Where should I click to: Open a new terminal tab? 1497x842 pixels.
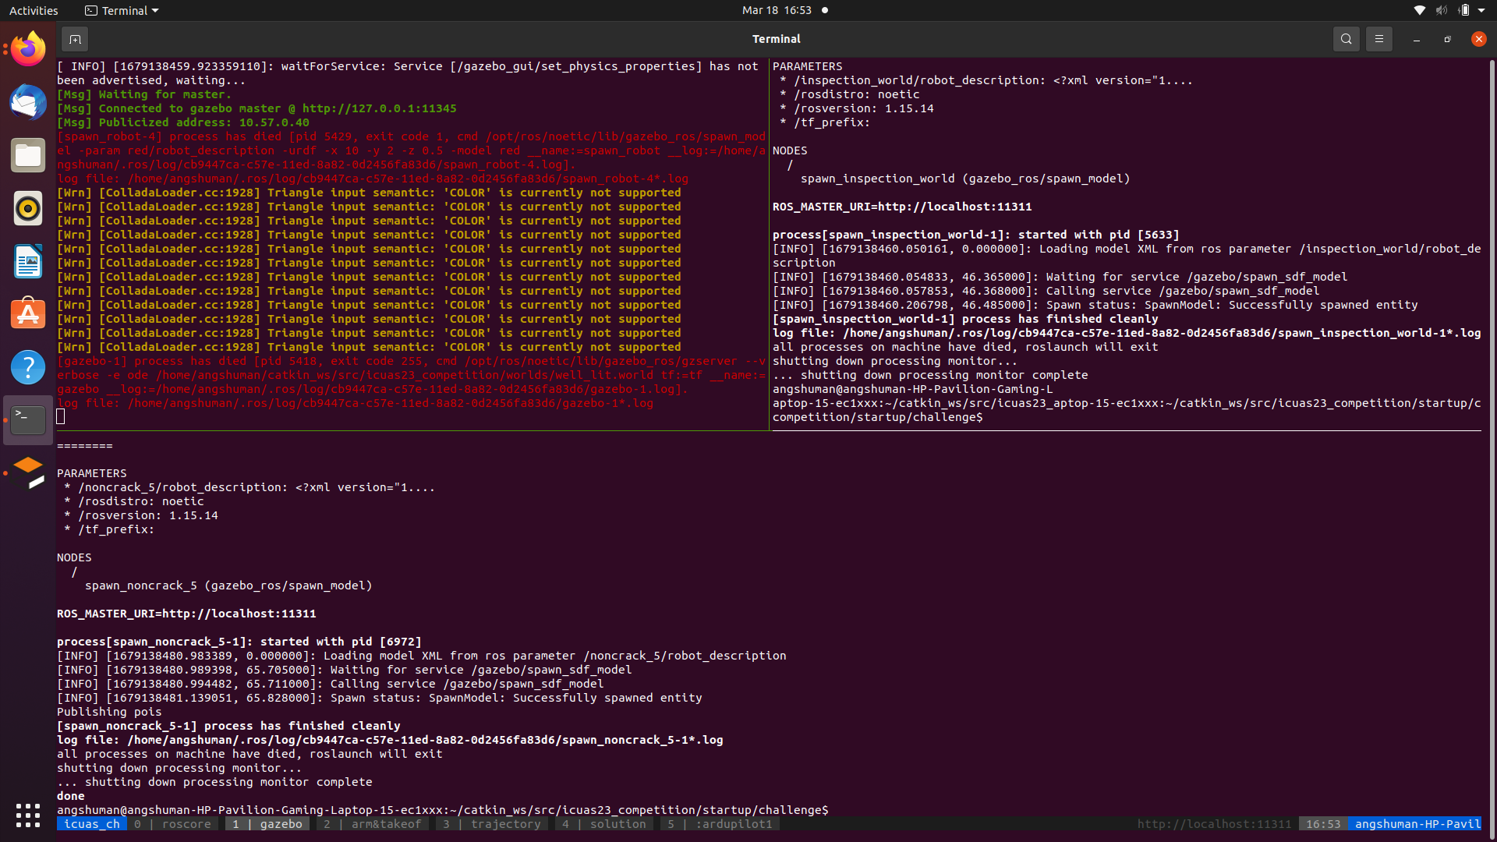pos(75,38)
